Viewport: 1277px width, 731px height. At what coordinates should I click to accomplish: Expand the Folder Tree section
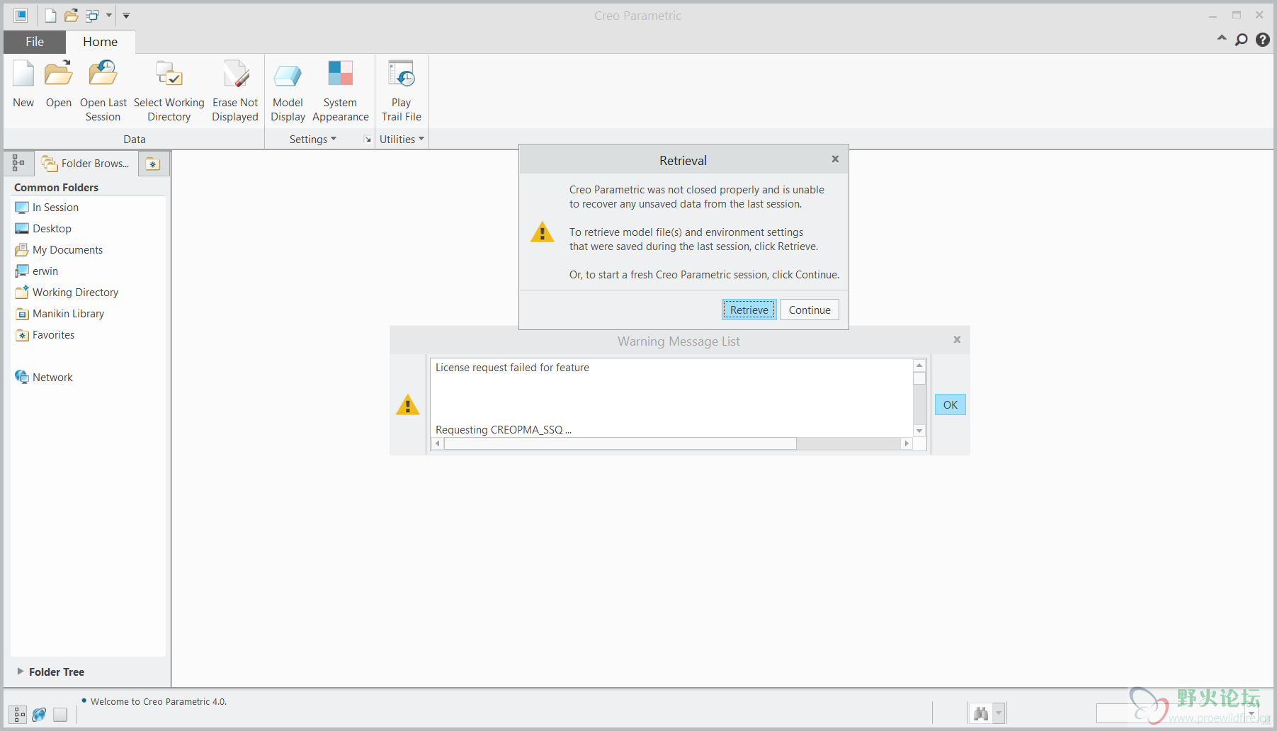click(21, 671)
